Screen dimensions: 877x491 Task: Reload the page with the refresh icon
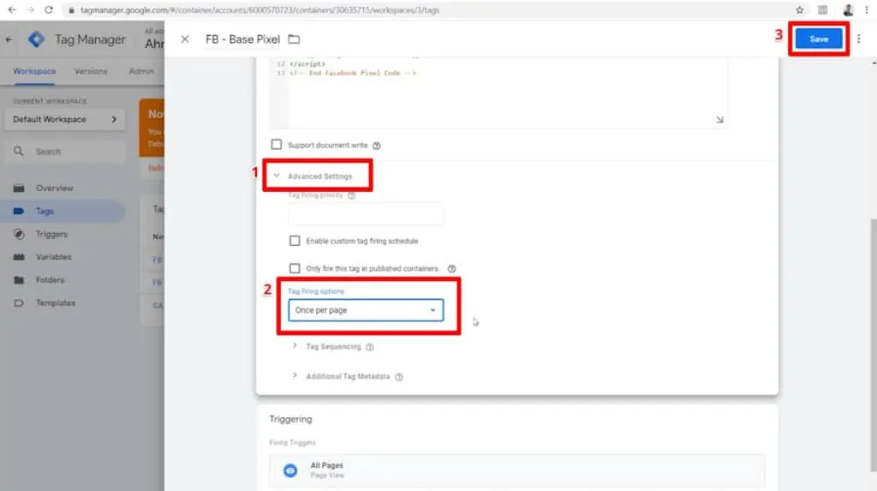pos(49,10)
